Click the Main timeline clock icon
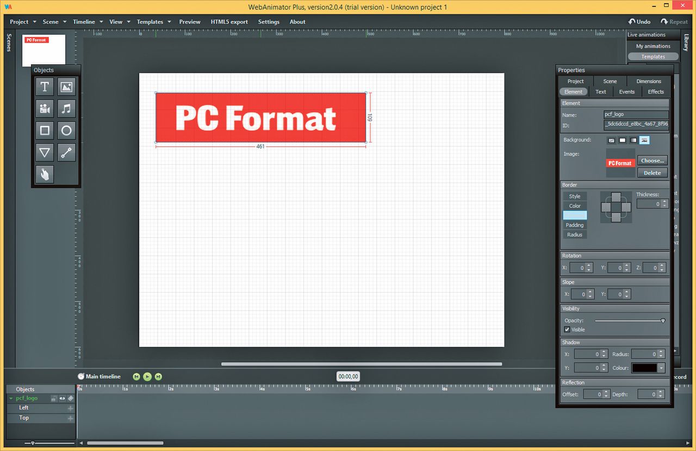This screenshot has height=451, width=696. coord(81,376)
